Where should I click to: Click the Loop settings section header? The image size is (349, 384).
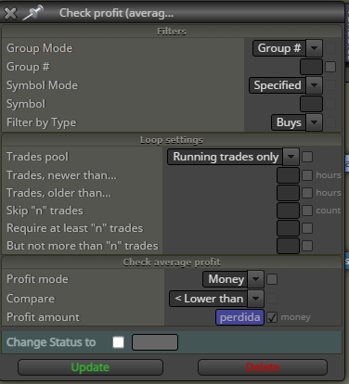(172, 140)
